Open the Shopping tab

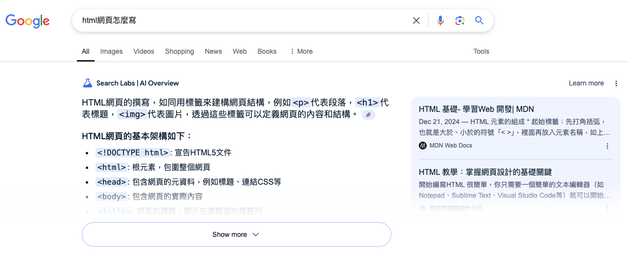point(179,51)
